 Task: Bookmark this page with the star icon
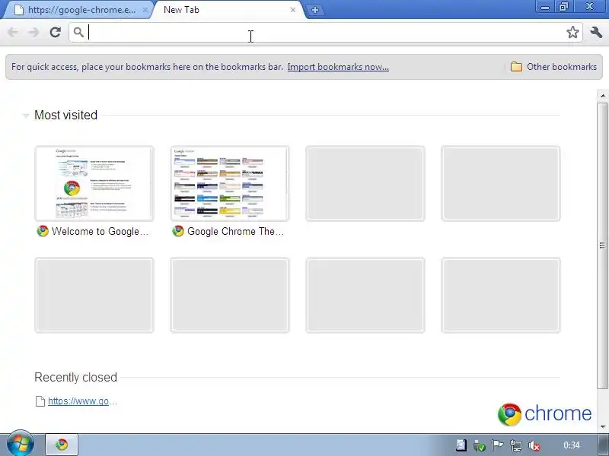(572, 32)
